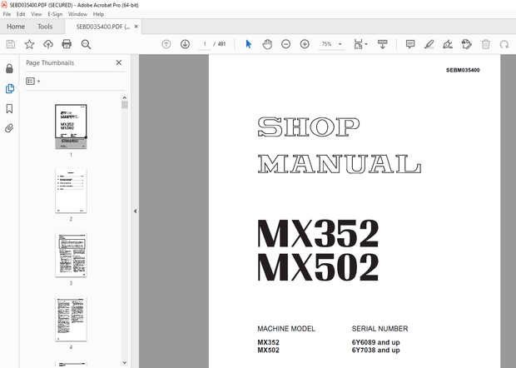The height and width of the screenshot is (368, 516).
Task: Select page 2 thumbnail
Action: tap(71, 191)
